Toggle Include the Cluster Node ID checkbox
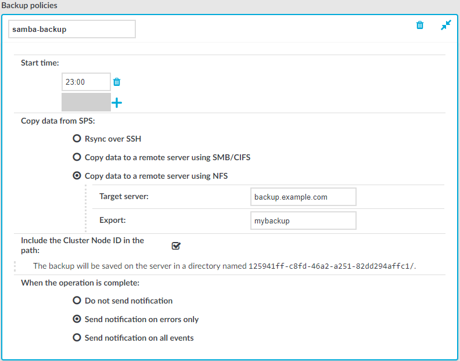Screen dimensions: 460x361 (x=176, y=246)
